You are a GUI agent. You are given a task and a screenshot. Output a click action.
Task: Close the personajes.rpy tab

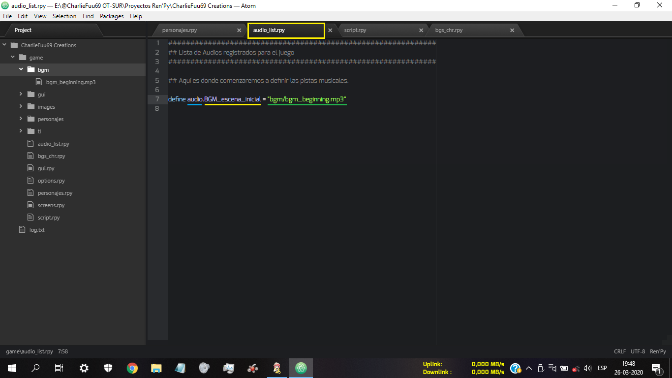tap(239, 31)
